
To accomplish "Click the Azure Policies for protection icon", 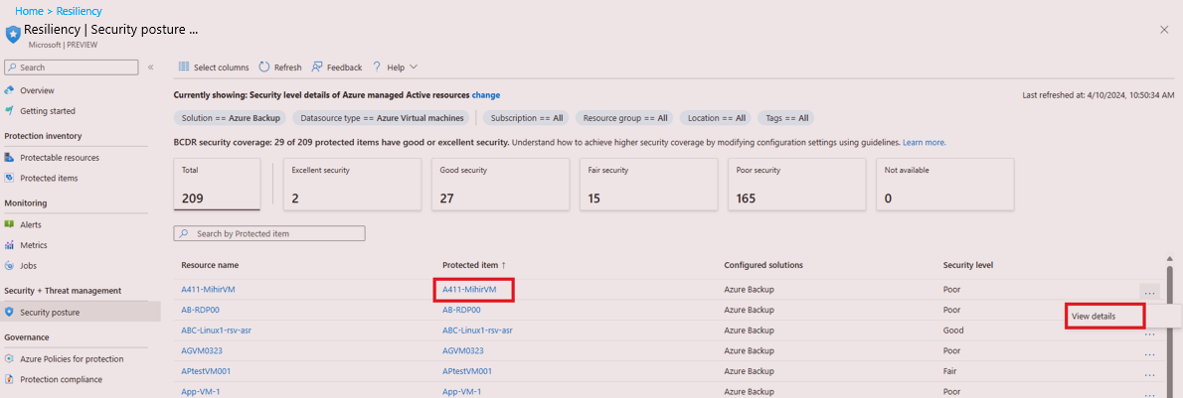I will tap(9, 359).
